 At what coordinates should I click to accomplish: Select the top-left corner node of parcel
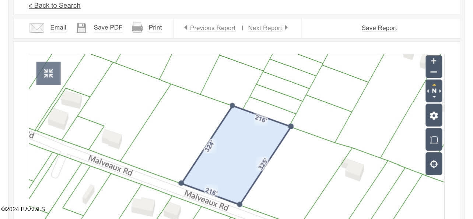tap(232, 106)
